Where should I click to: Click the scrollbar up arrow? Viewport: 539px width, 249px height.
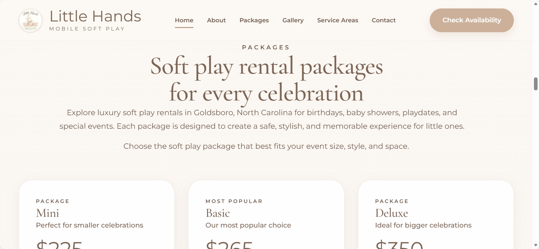click(x=536, y=4)
